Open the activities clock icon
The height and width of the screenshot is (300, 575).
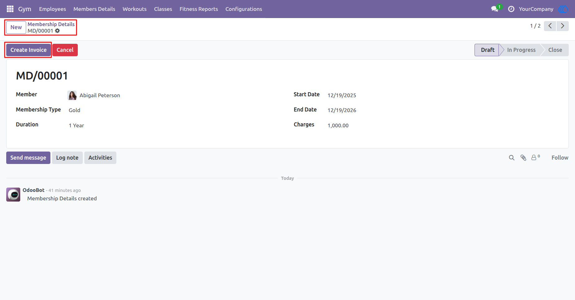[x=511, y=9]
